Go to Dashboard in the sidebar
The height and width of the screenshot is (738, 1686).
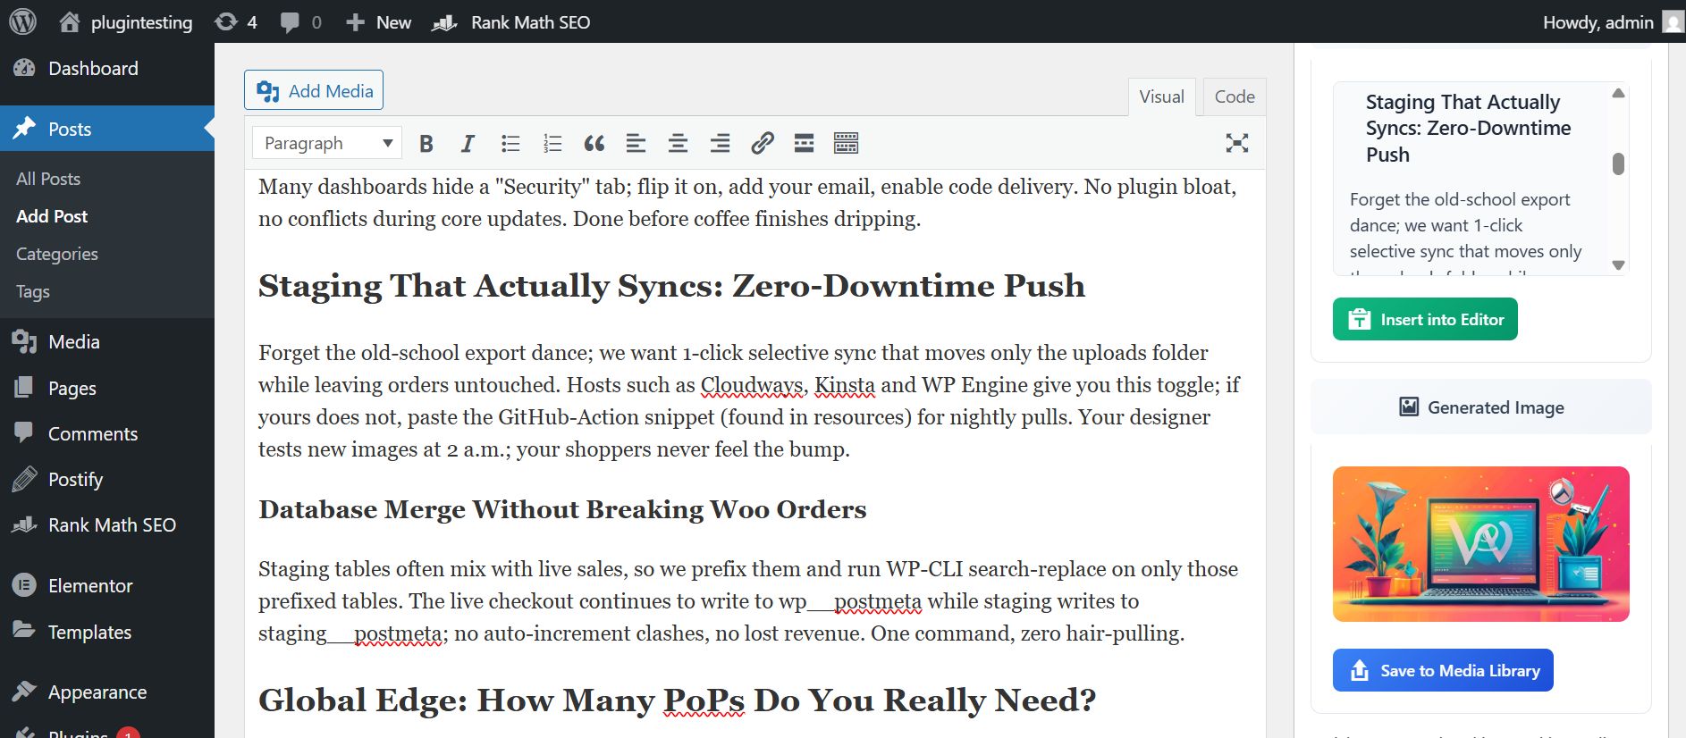(x=107, y=68)
